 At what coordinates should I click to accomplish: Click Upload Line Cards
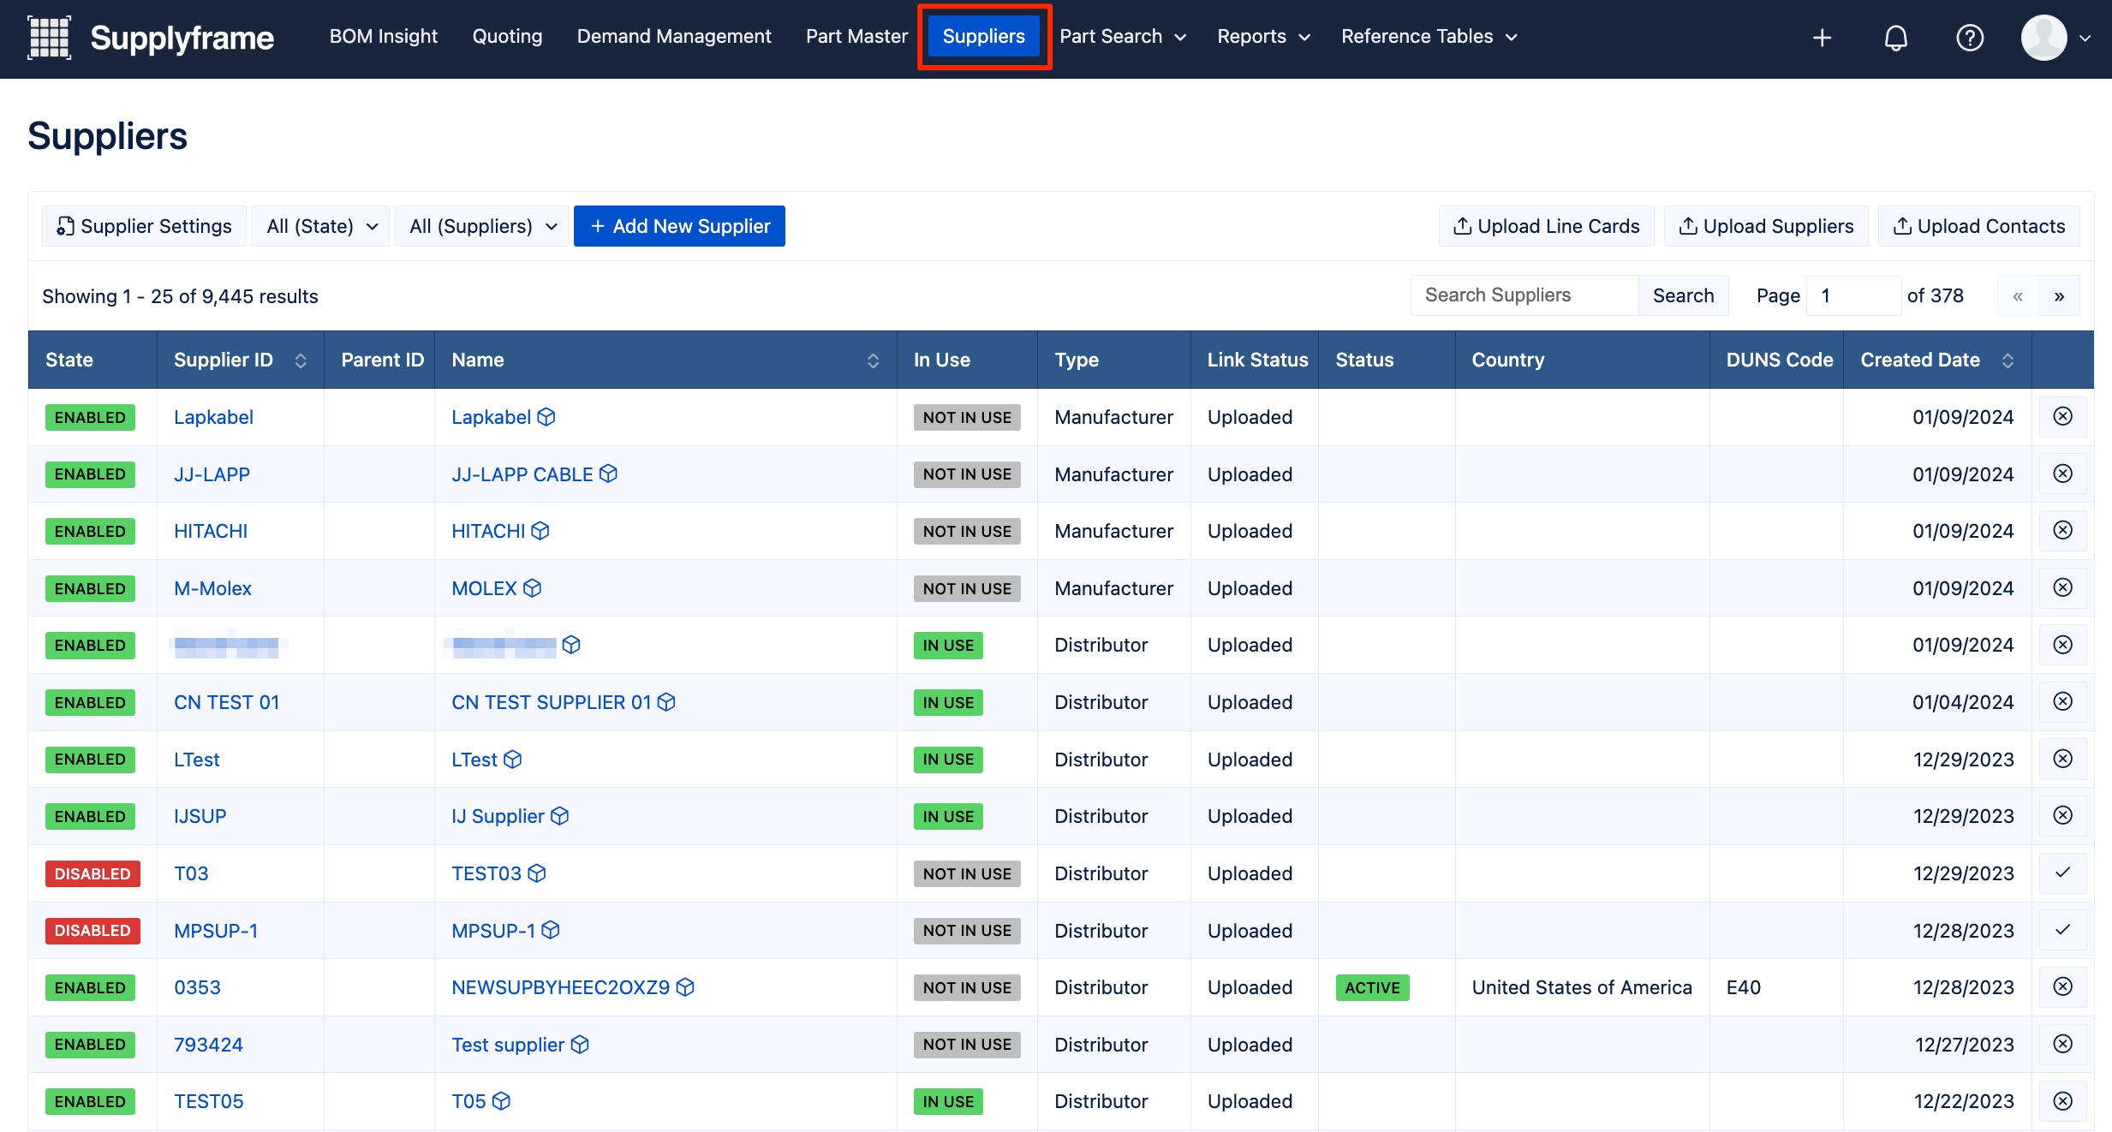click(1546, 226)
